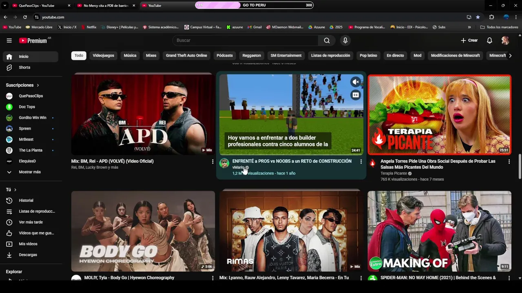Switch to No Mercy cita browser tab
This screenshot has height=293, width=522.
coord(106,6)
